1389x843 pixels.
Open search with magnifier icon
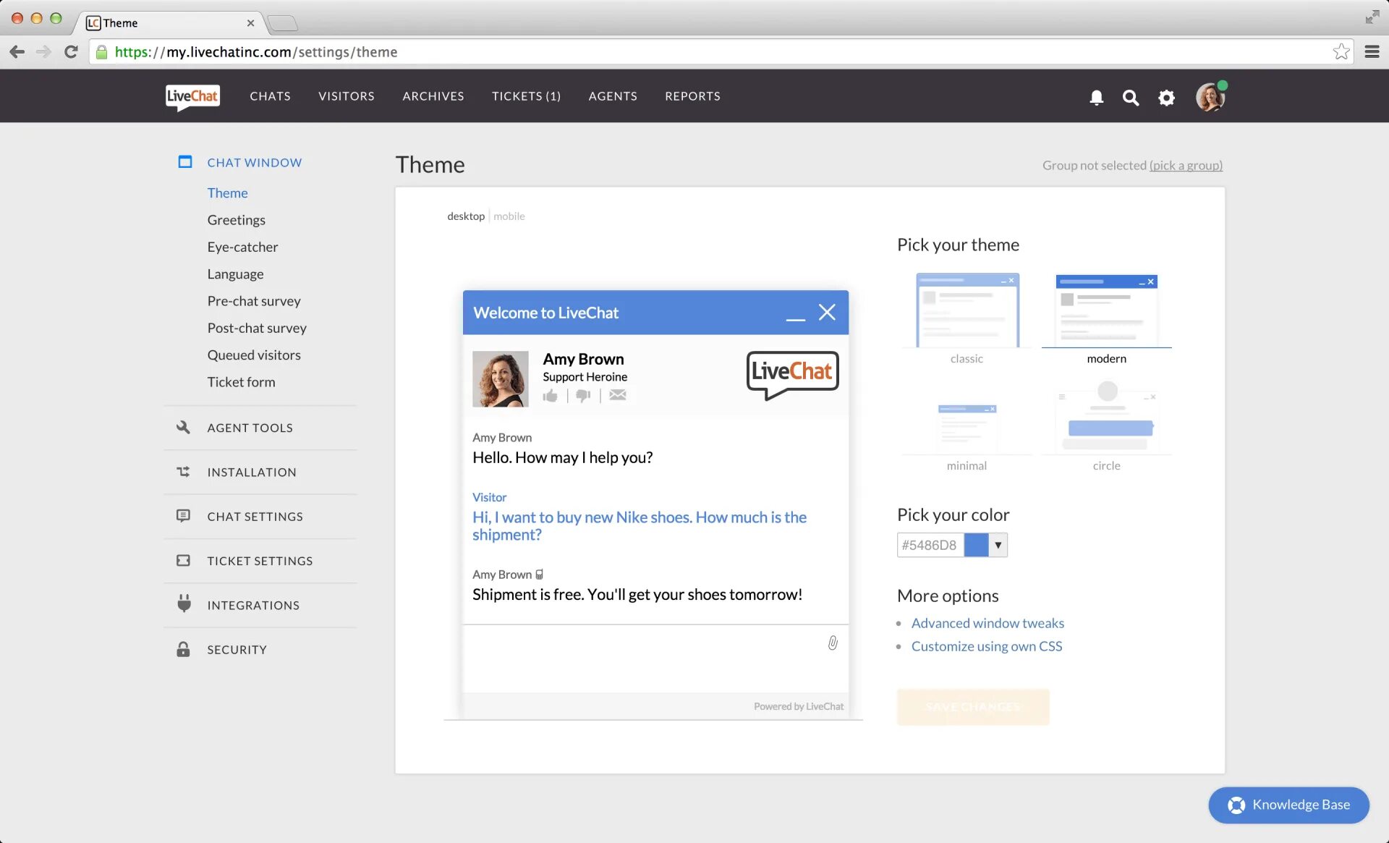click(1130, 97)
